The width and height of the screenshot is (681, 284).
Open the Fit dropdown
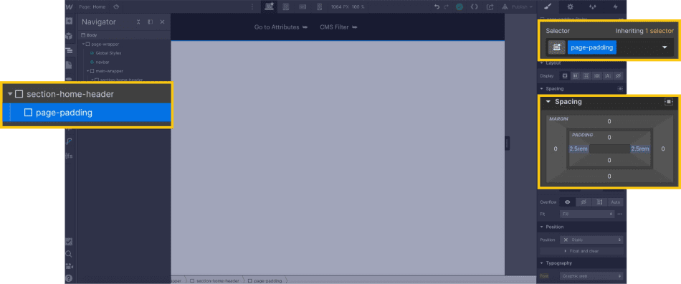[x=588, y=214]
